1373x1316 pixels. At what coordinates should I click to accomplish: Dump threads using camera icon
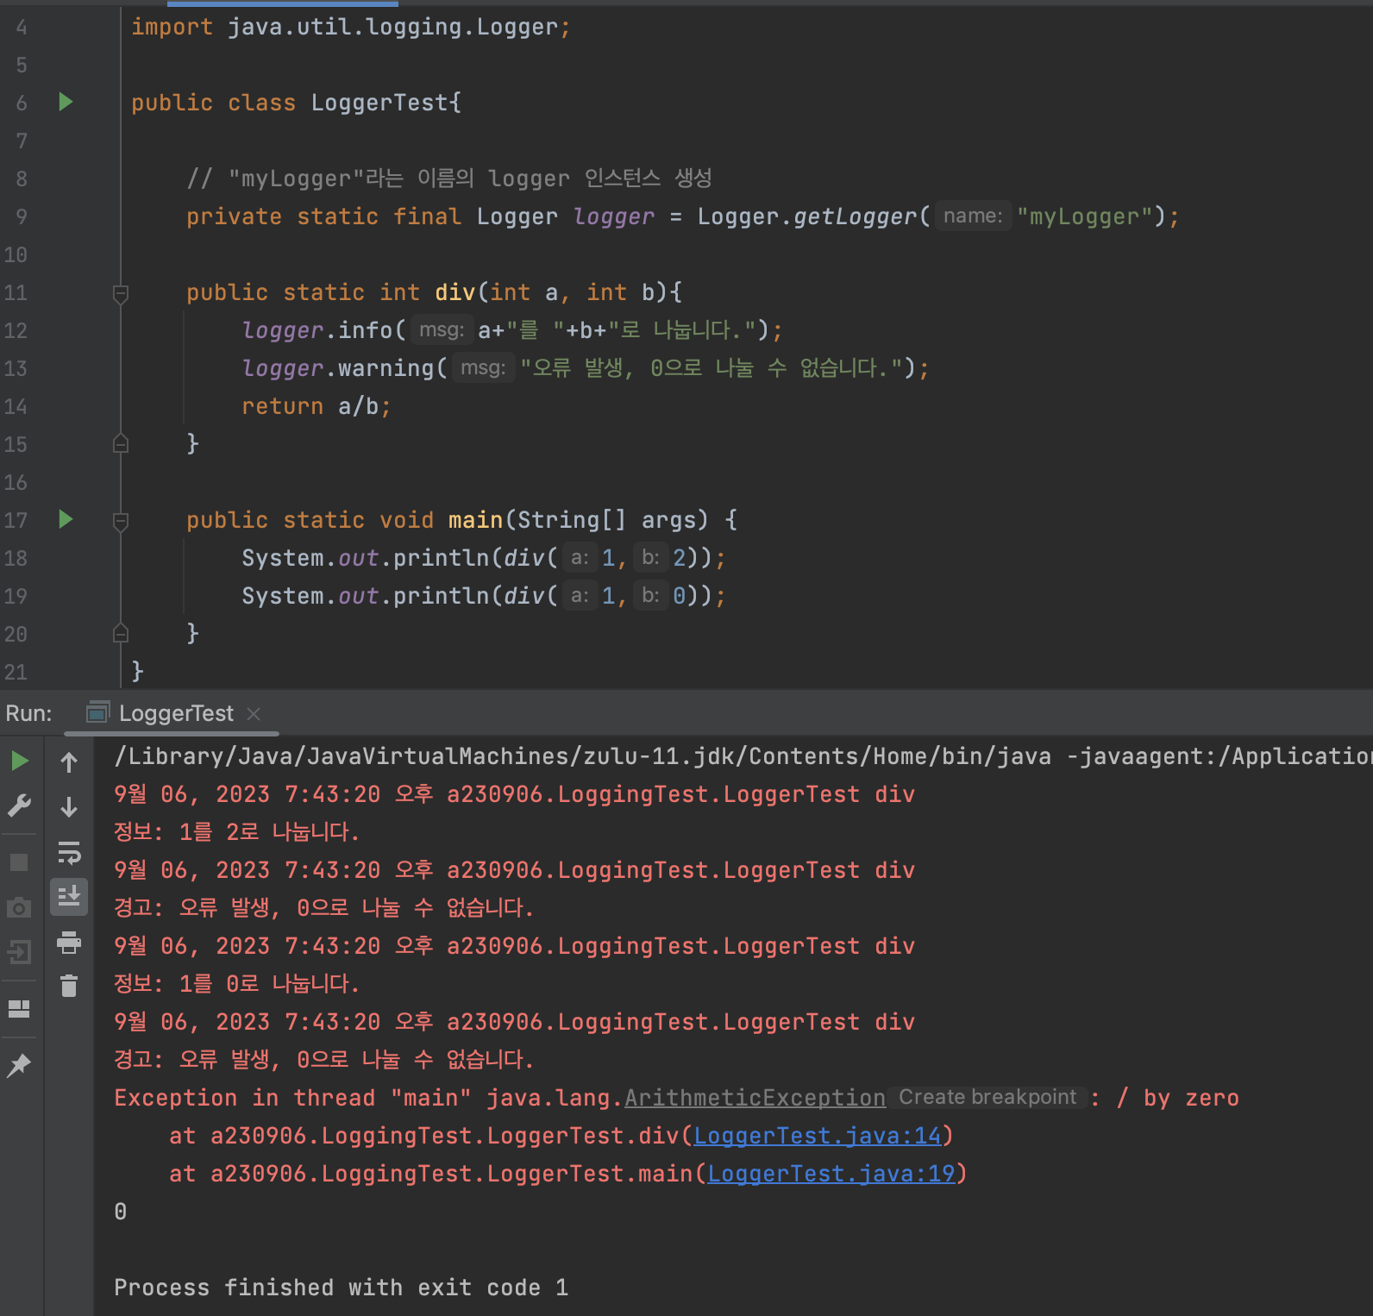(19, 907)
